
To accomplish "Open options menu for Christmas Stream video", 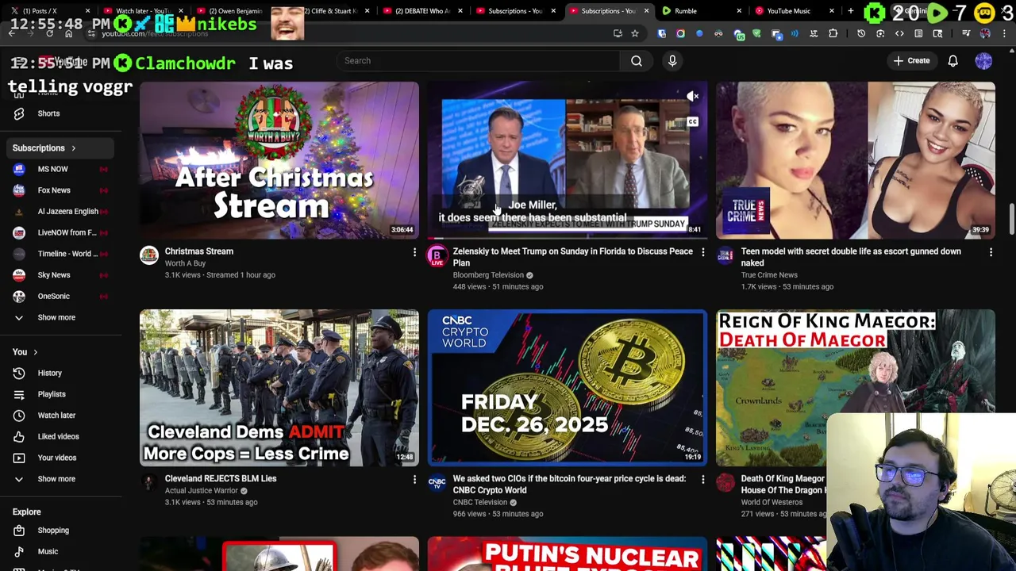I will 414,252.
